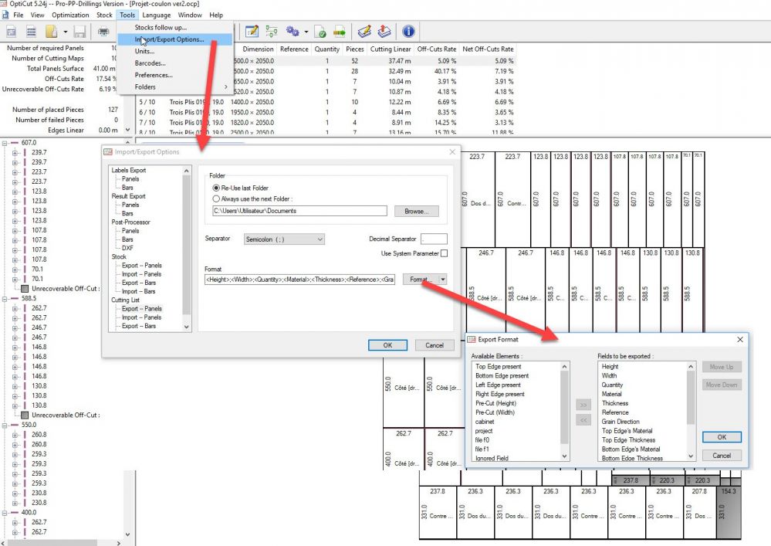Screen dimensions: 771x546
Task: Click the first panel-list toolbar icon
Action: coord(12,32)
